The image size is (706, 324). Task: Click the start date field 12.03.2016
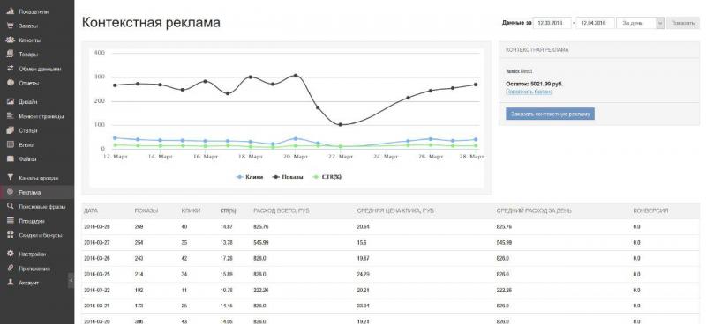point(552,23)
